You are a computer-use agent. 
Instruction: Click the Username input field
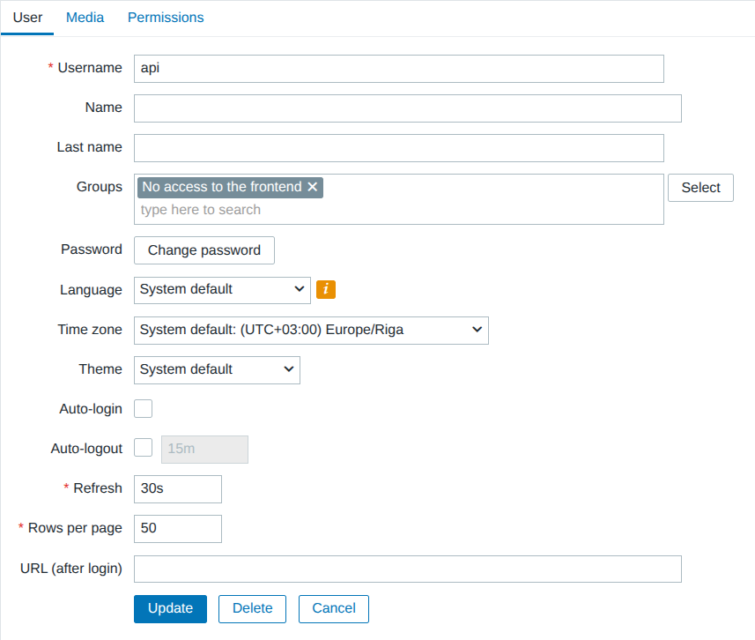click(x=396, y=68)
